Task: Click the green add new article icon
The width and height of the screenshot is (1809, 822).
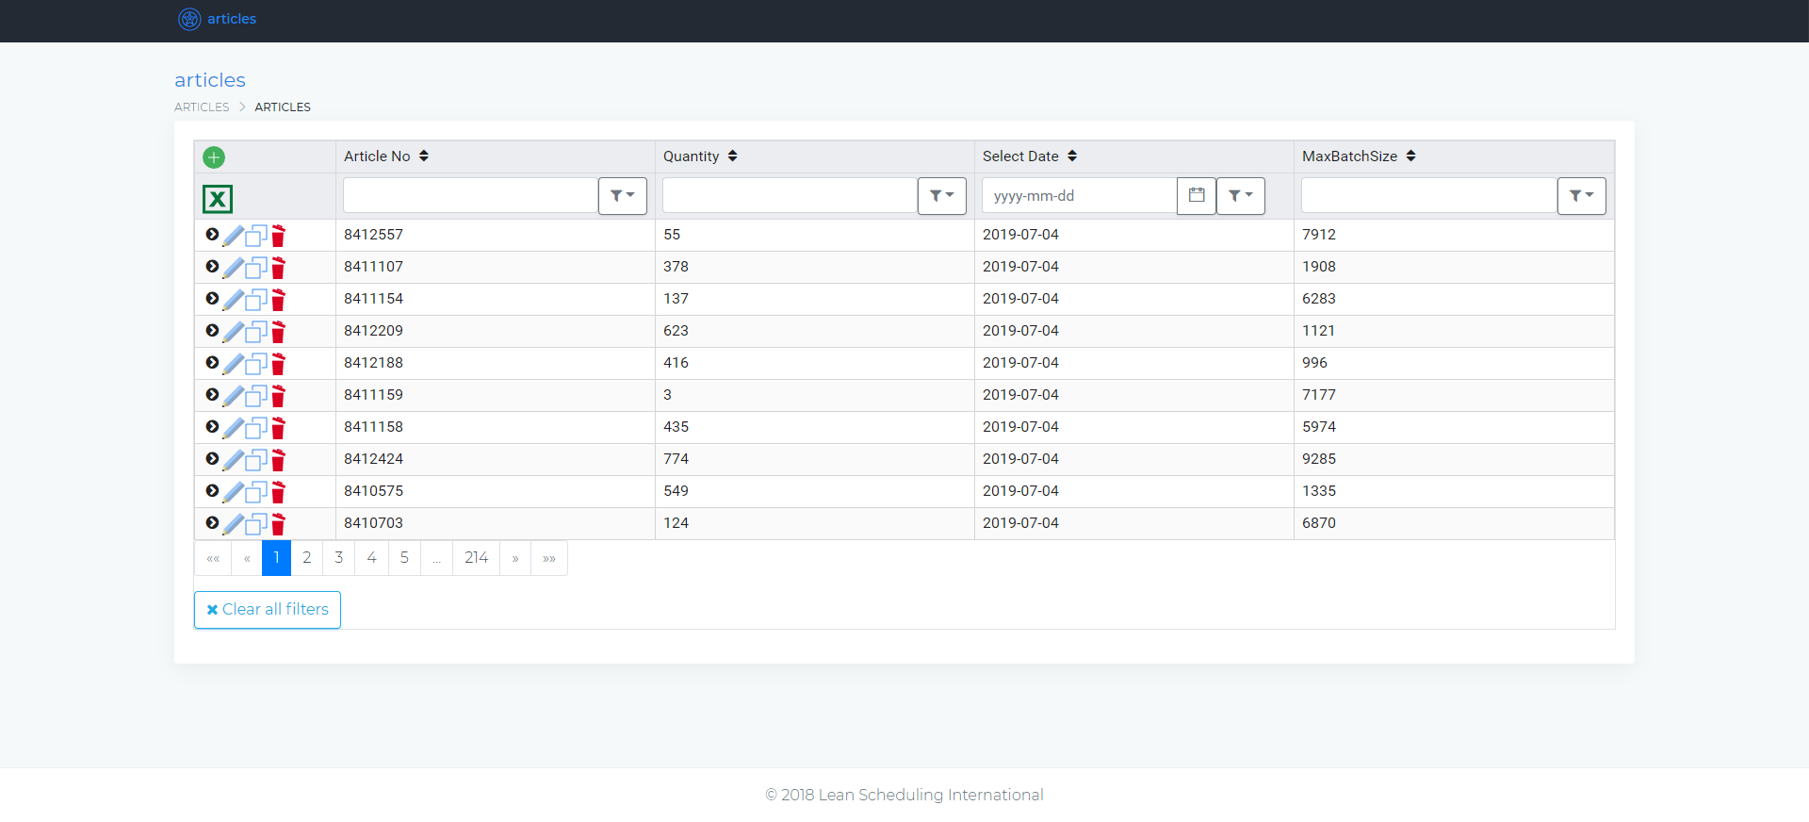Action: pyautogui.click(x=214, y=157)
